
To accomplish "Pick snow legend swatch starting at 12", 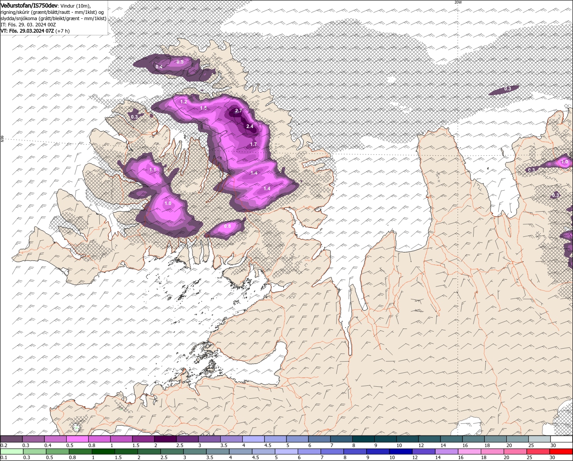I will (x=429, y=439).
